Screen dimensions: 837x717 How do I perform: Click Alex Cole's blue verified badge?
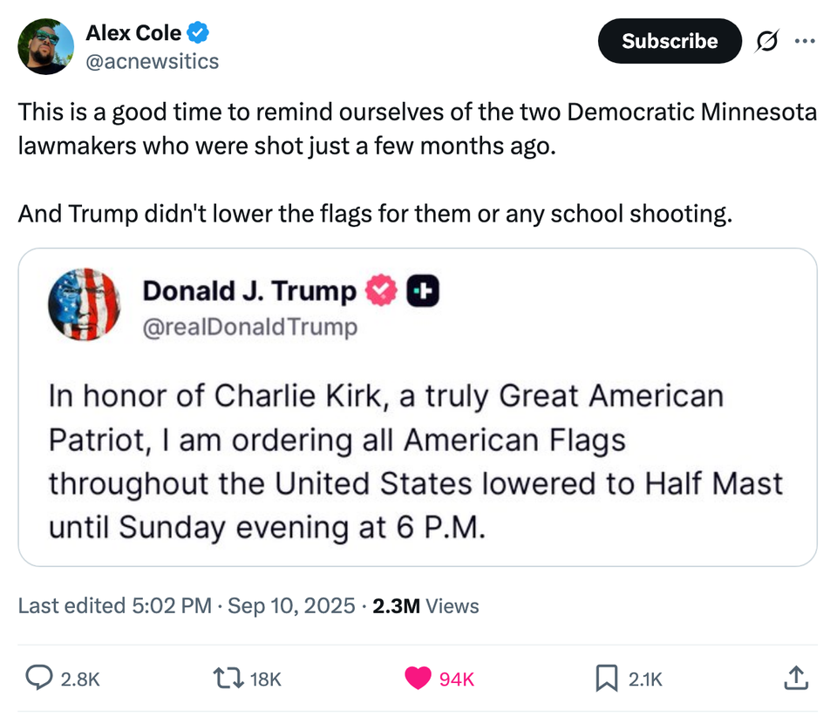coord(196,32)
